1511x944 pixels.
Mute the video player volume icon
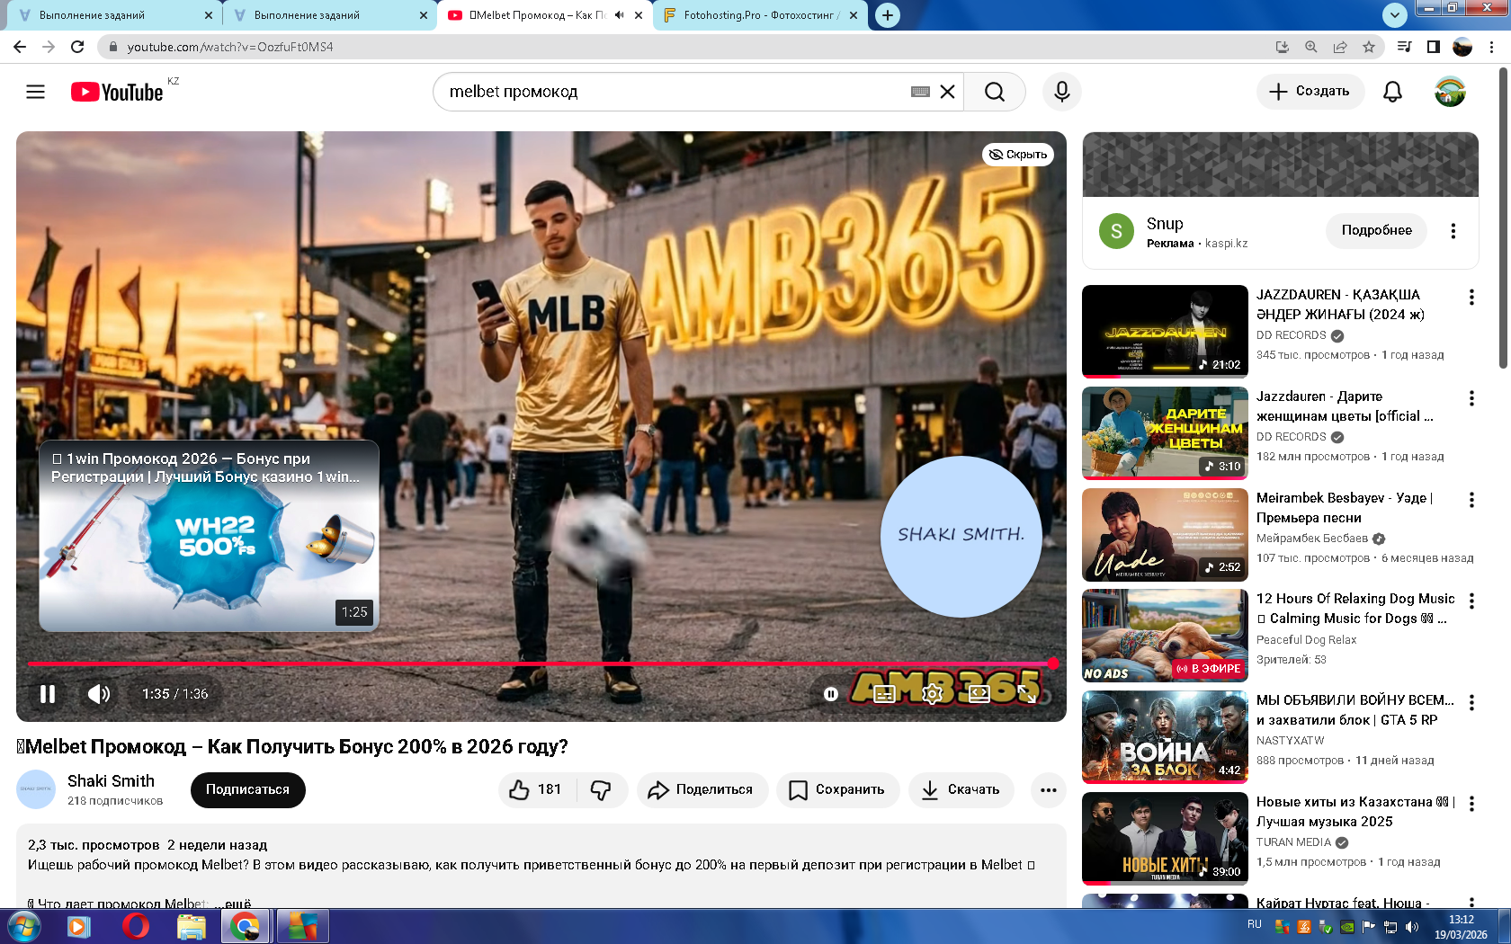click(99, 694)
